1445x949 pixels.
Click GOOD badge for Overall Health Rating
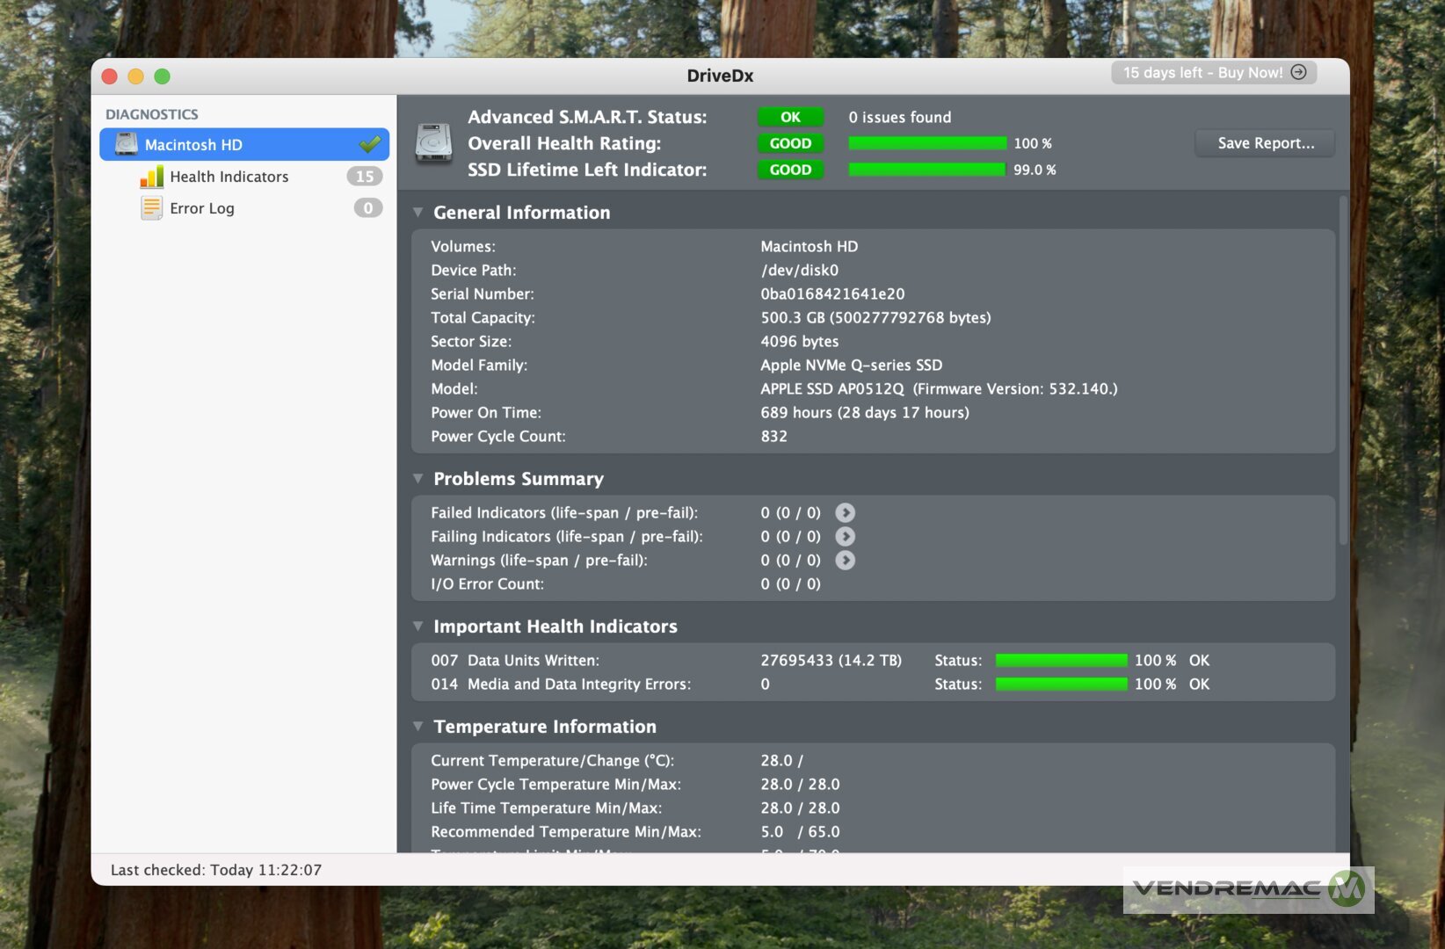790,143
